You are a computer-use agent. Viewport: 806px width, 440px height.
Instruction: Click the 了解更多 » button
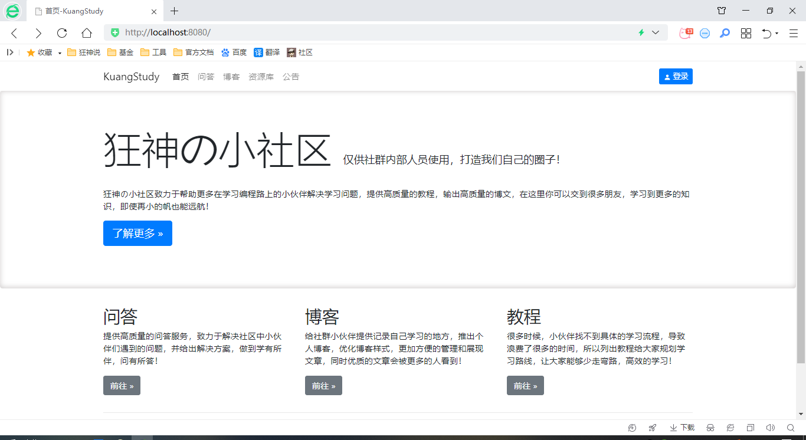pyautogui.click(x=137, y=234)
